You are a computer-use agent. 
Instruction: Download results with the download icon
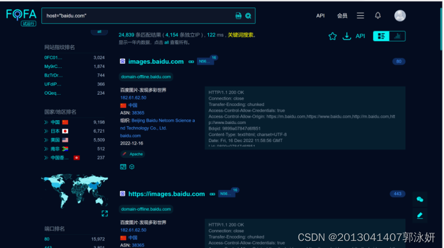[346, 36]
